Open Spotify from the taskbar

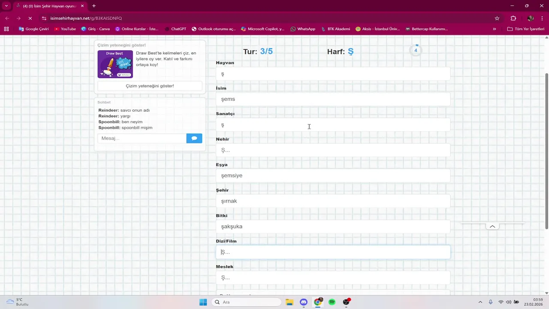(332, 302)
